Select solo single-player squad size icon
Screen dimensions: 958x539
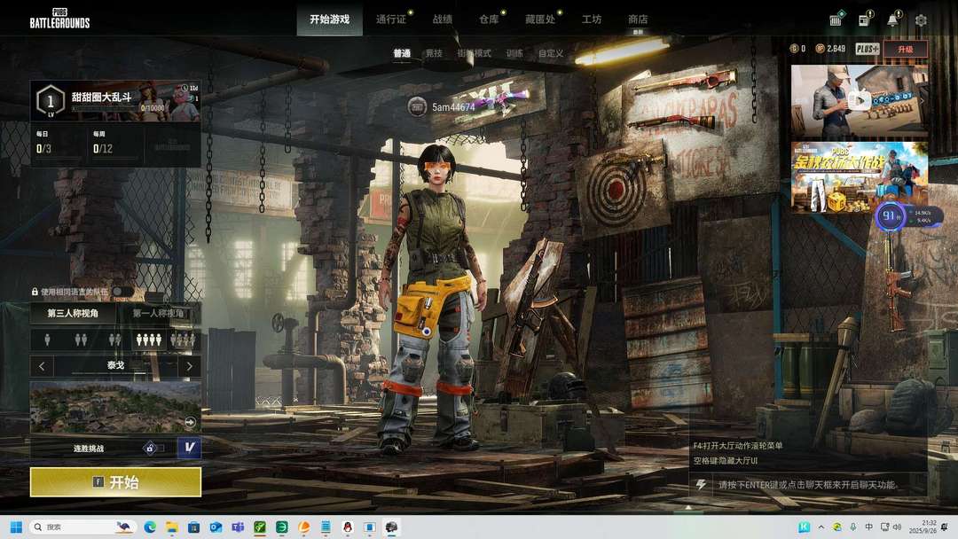(47, 340)
